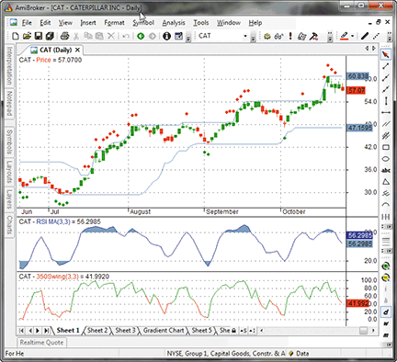Close the CAT (Daily) chart tab
This screenshot has width=397, height=362.
(x=77, y=50)
